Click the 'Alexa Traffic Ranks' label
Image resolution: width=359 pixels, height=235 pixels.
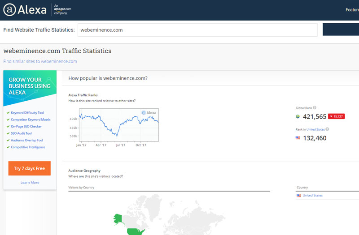(x=83, y=95)
